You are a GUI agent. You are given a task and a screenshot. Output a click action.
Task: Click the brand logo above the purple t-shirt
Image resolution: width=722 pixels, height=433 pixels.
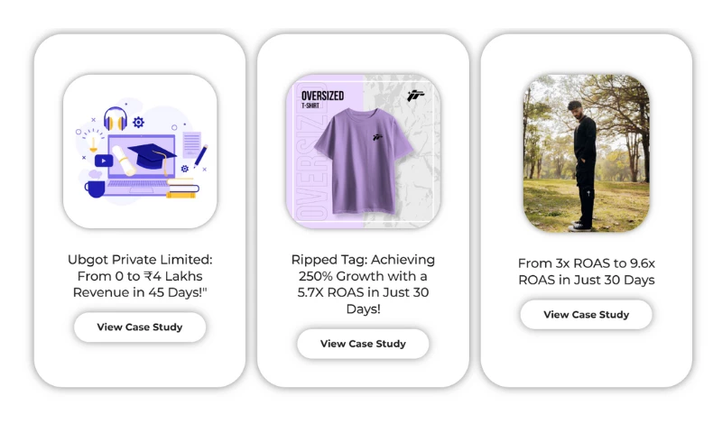pyautogui.click(x=415, y=95)
